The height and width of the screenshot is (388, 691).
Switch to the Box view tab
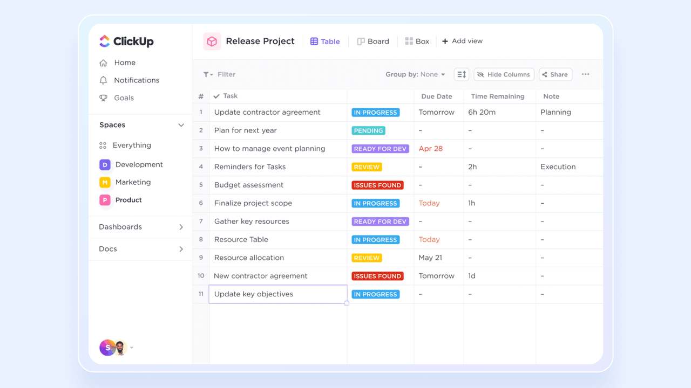[x=417, y=41]
